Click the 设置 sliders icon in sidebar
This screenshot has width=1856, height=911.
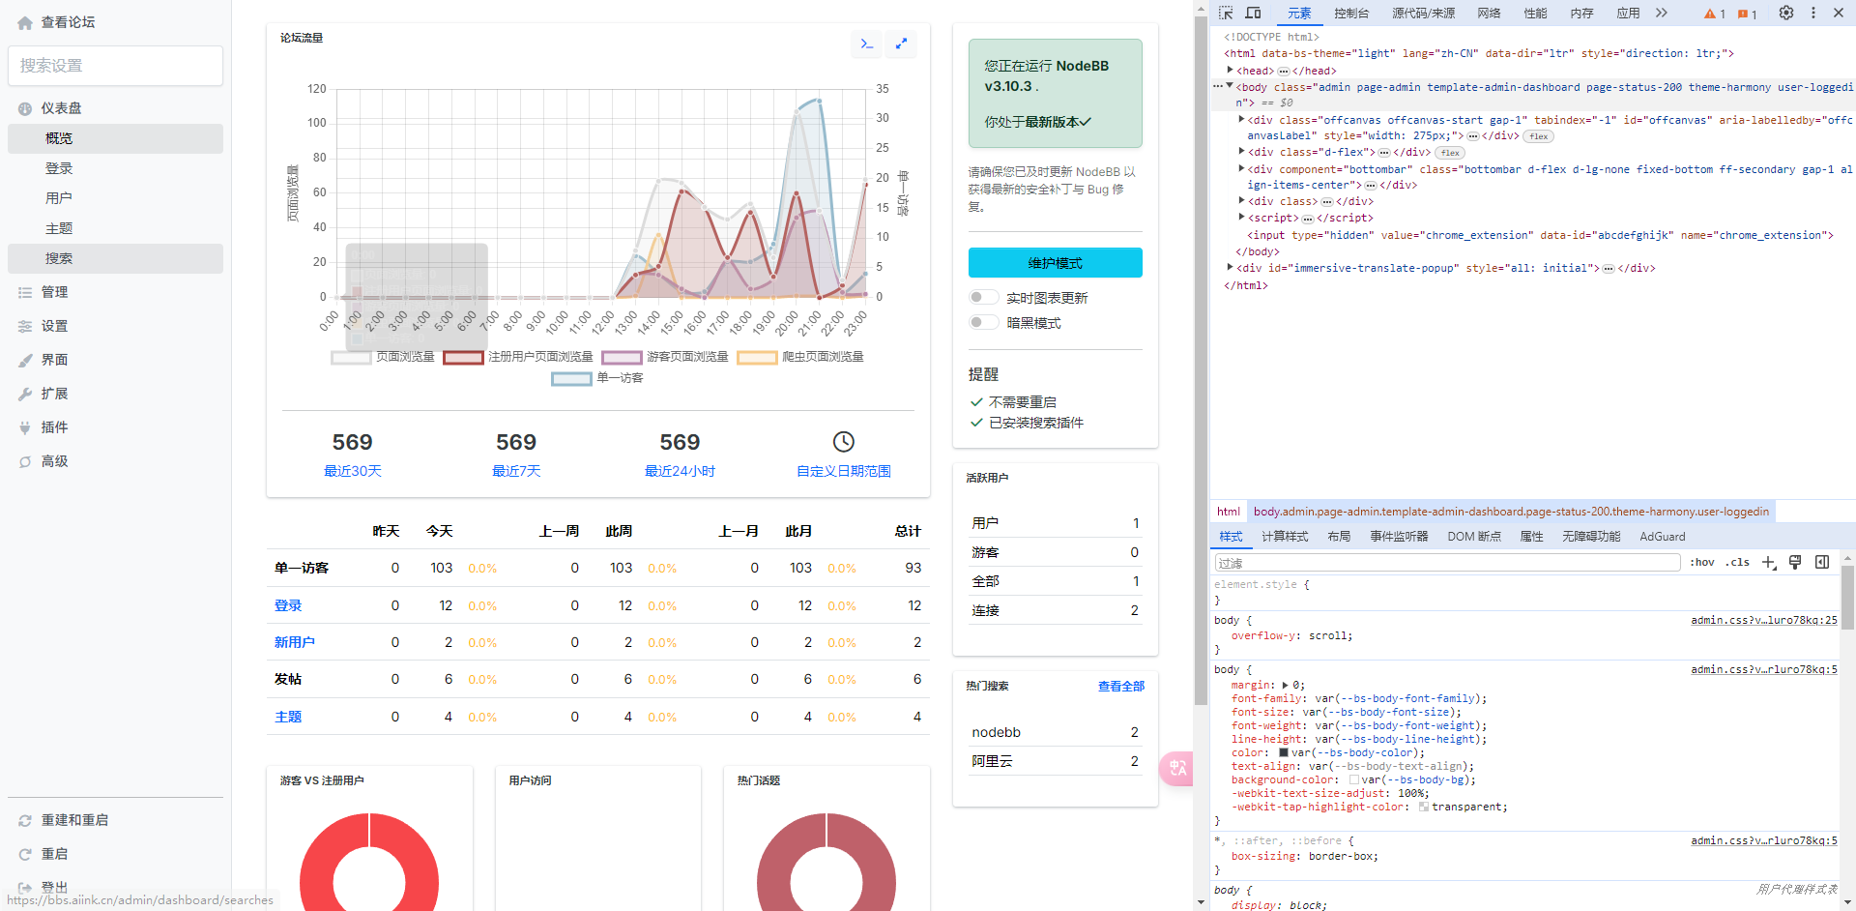pyautogui.click(x=25, y=326)
